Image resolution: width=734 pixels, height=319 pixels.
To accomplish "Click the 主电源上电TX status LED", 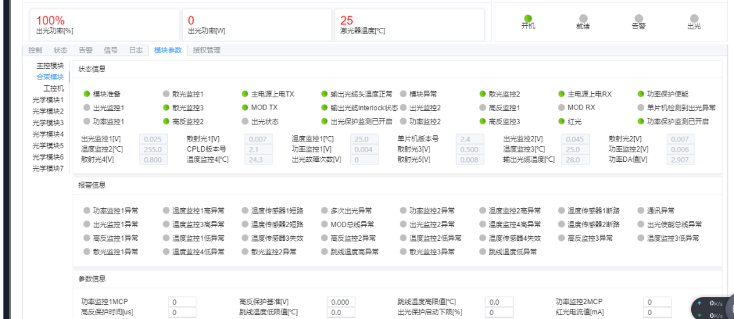I will point(245,94).
